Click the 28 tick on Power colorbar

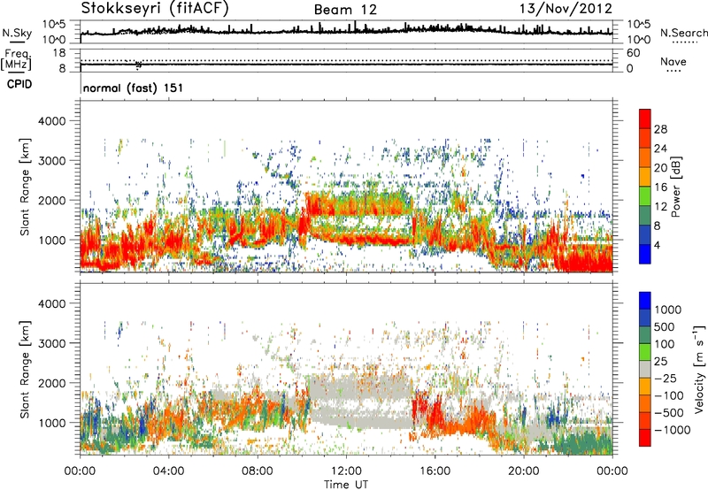pos(660,129)
